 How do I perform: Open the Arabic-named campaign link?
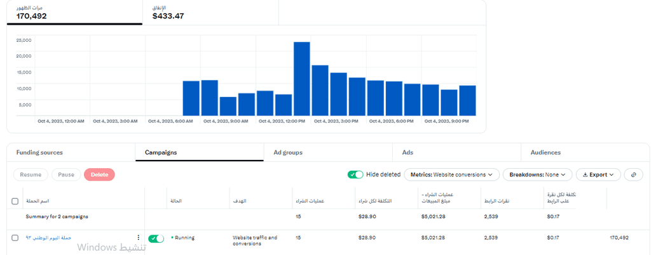click(x=48, y=238)
